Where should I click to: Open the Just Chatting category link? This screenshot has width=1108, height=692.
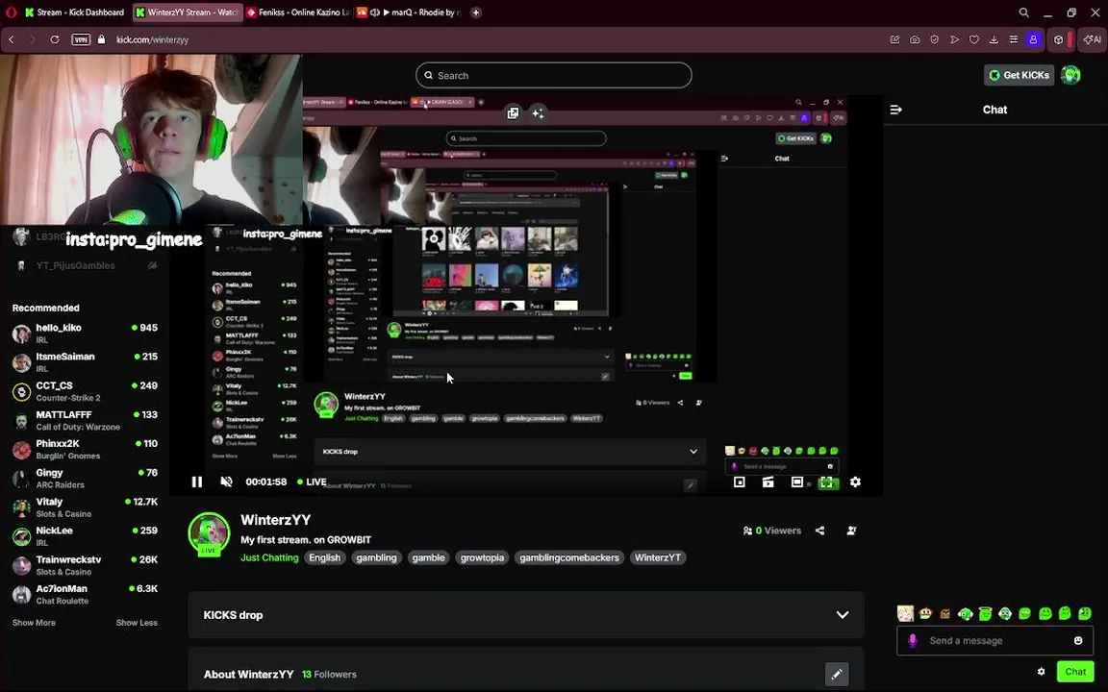click(x=269, y=557)
